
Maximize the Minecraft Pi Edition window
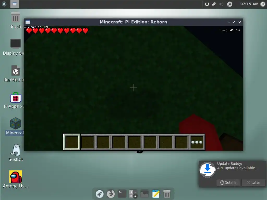coord(234,22)
